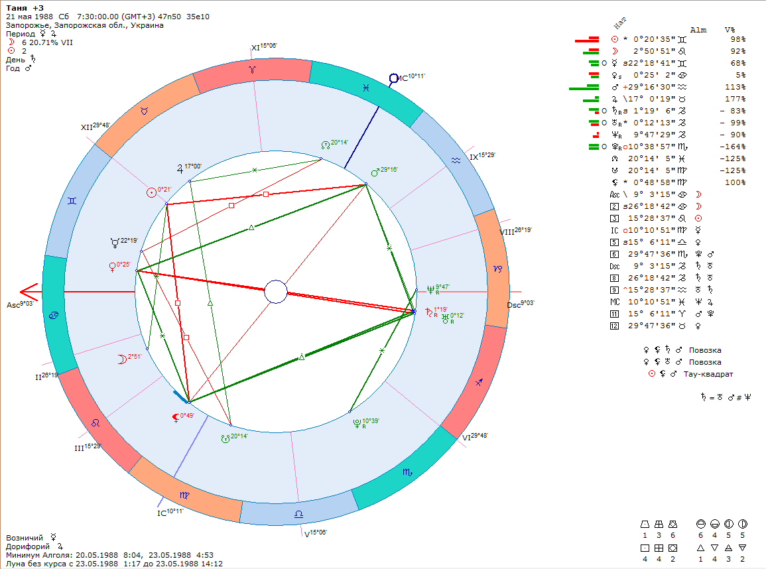The height and width of the screenshot is (569, 766).
Task: Select the Moon glyph at 2°51' in the wheel
Action: (x=121, y=359)
